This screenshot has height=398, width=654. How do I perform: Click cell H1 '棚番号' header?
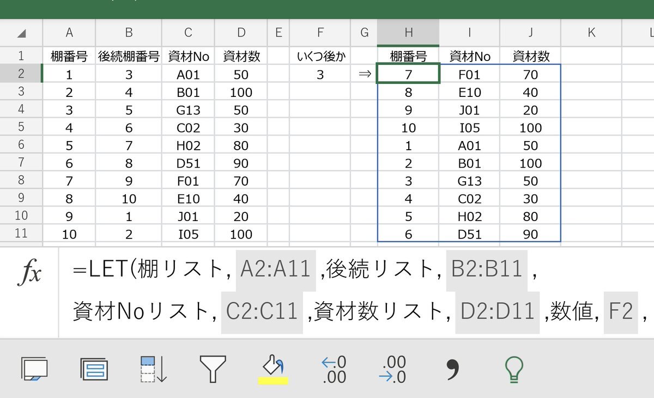click(408, 56)
